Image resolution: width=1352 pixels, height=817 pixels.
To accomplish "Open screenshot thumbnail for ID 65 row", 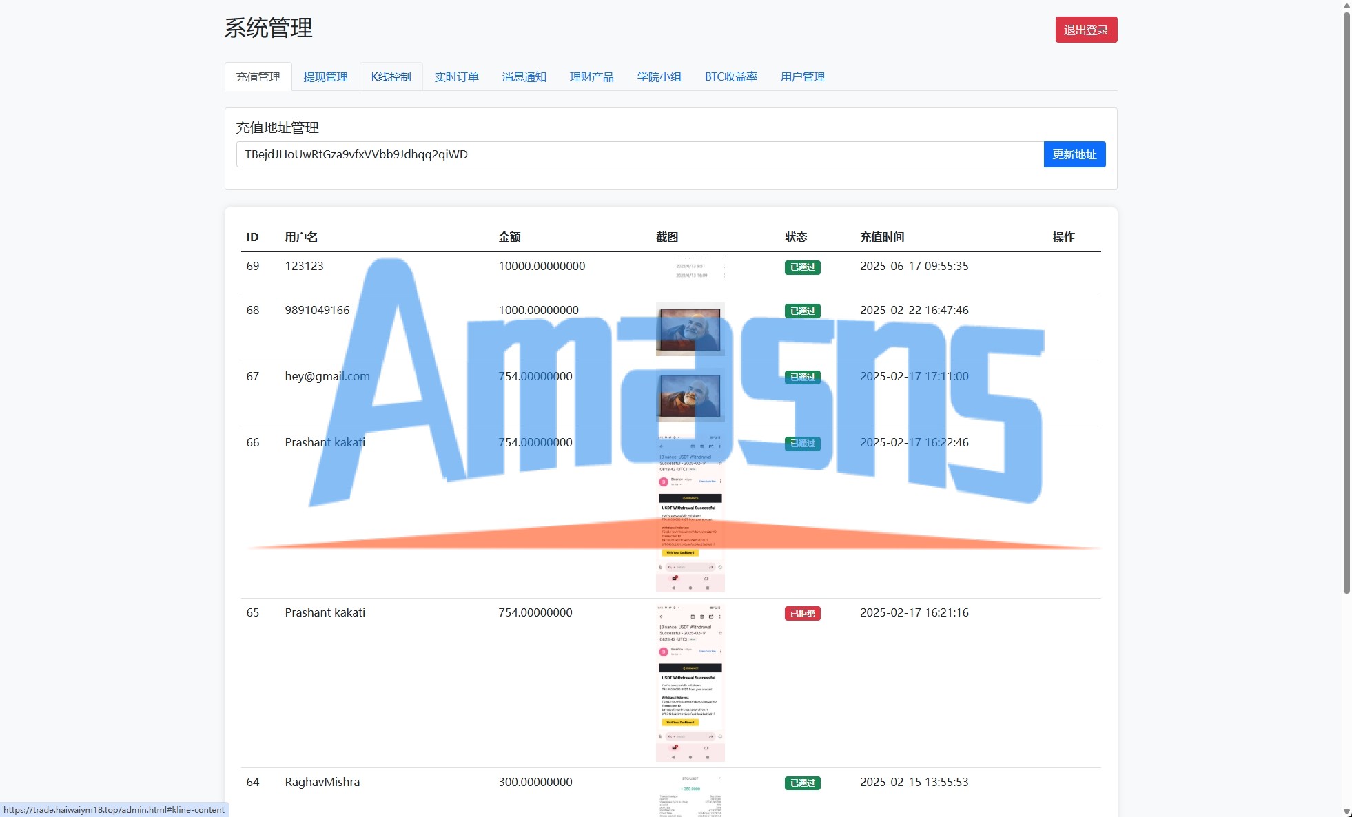I will [x=690, y=683].
